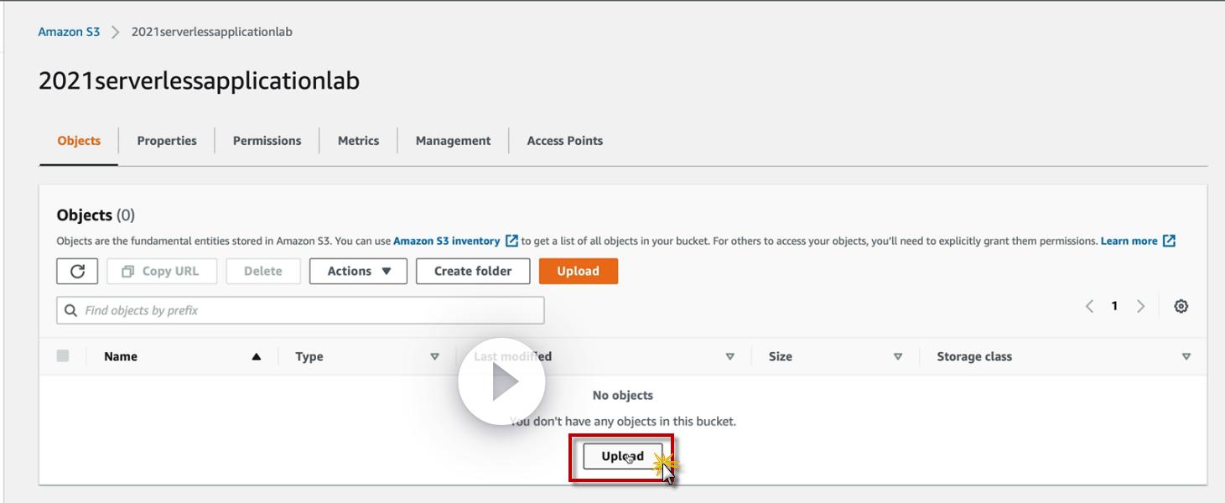Click the Create folder button
This screenshot has height=503, width=1225.
473,271
